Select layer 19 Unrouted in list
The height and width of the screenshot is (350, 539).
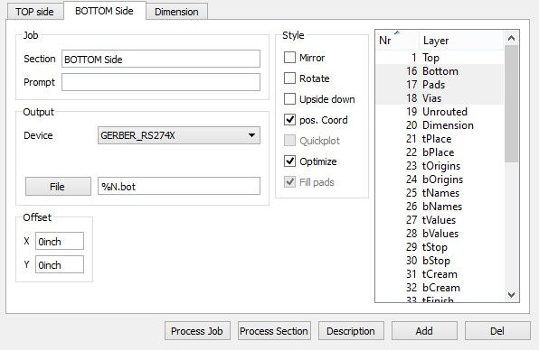[440, 112]
